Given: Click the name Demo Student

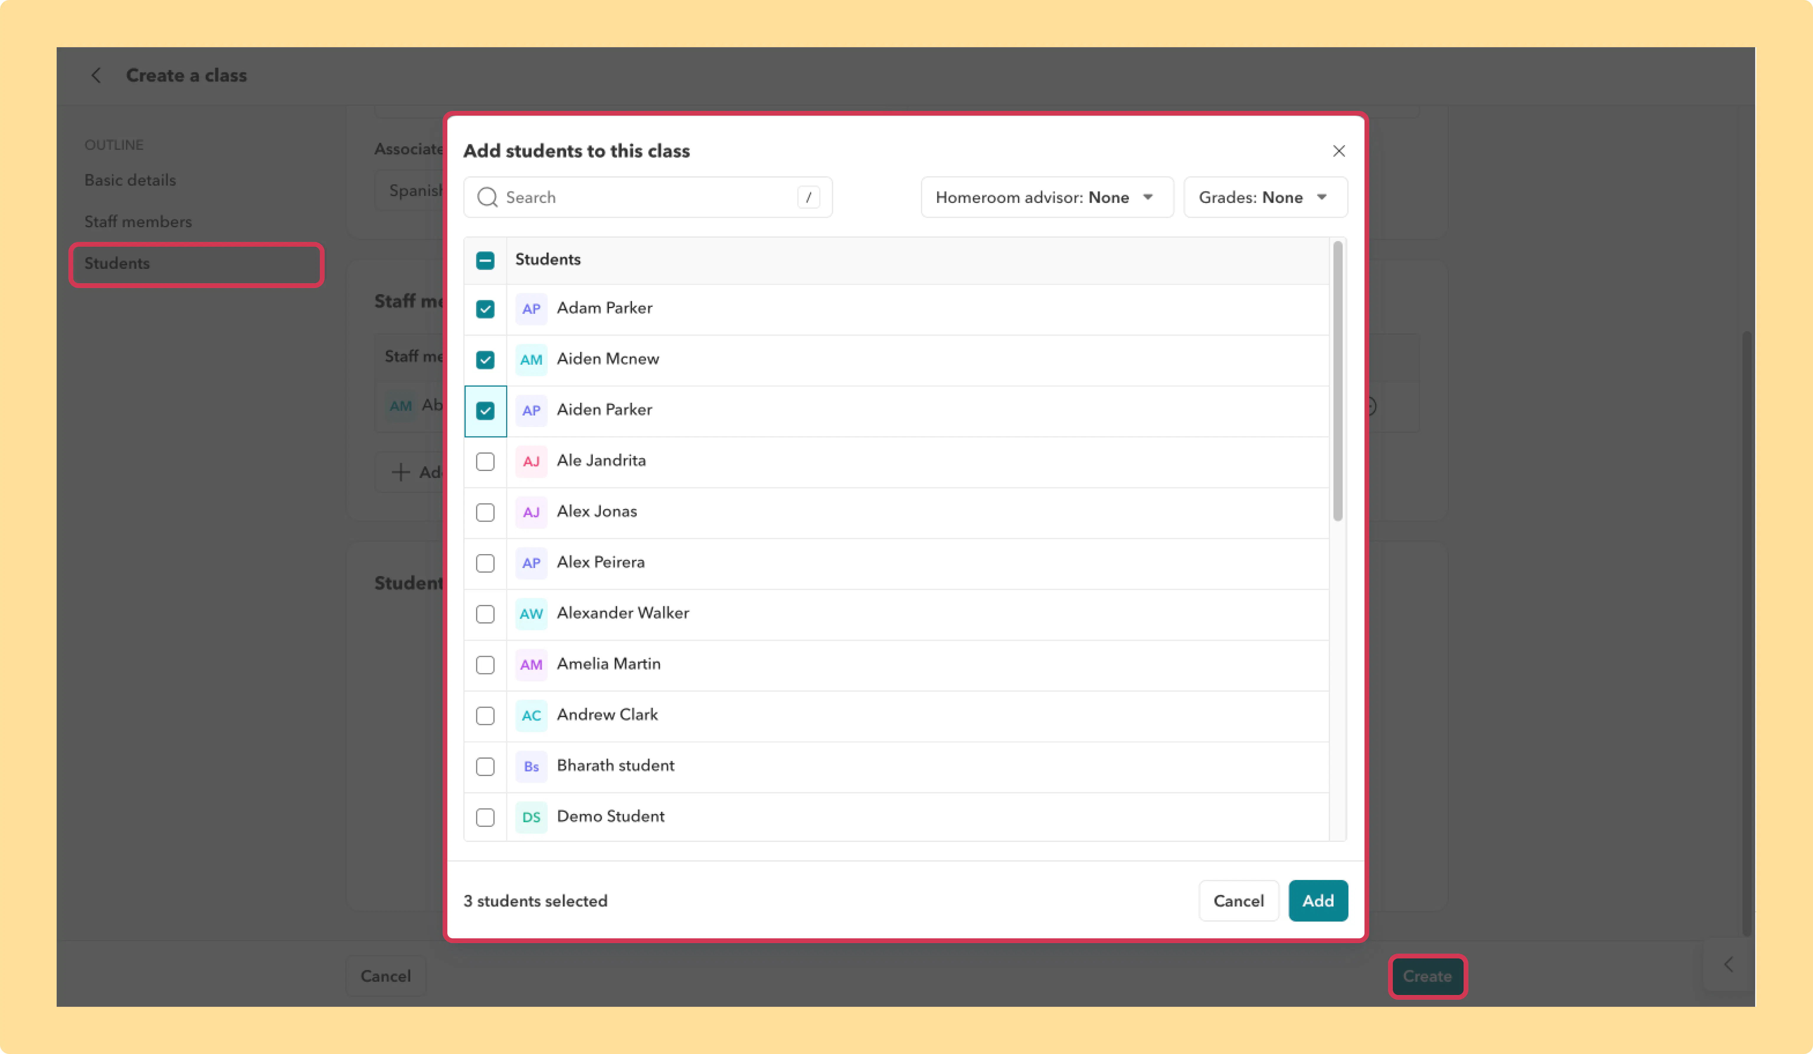Looking at the screenshot, I should [611, 816].
